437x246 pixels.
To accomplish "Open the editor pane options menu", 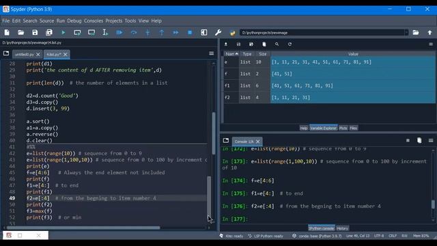I will 211,53.
